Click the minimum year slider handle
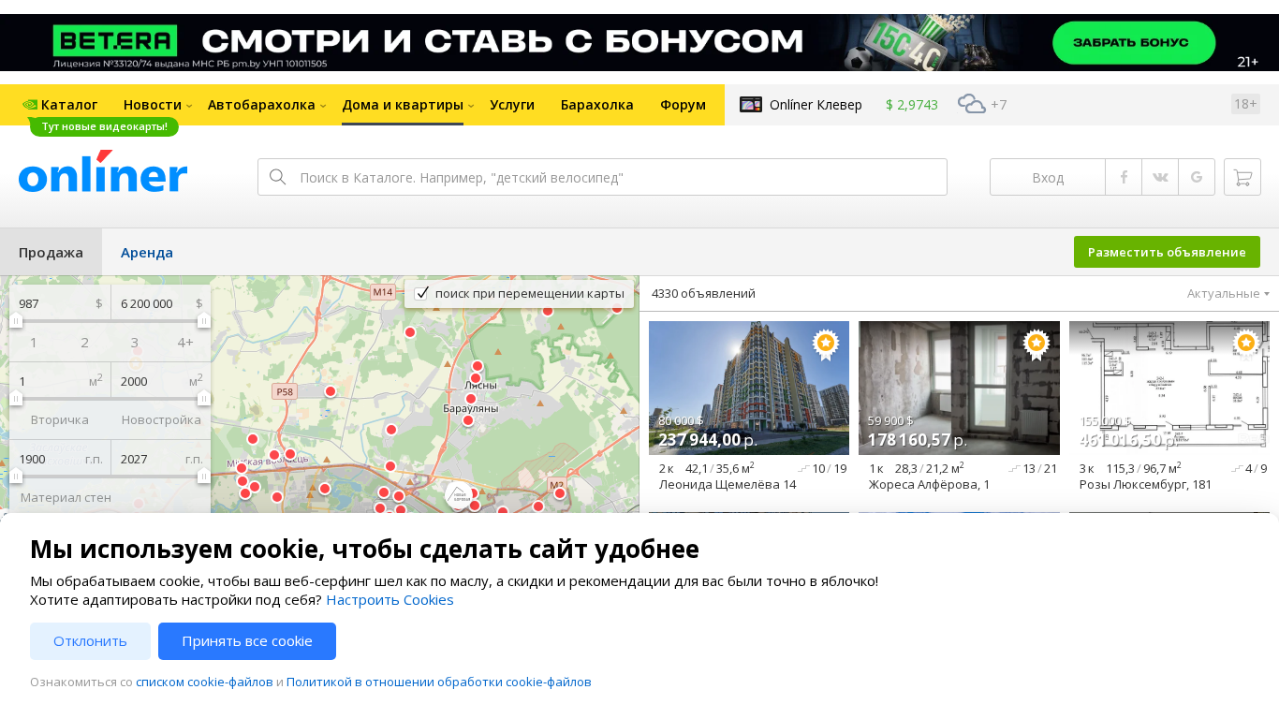 pos(16,477)
